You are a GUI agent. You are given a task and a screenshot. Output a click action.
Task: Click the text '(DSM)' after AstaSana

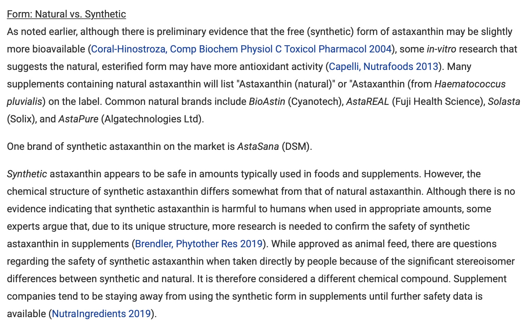pos(296,146)
